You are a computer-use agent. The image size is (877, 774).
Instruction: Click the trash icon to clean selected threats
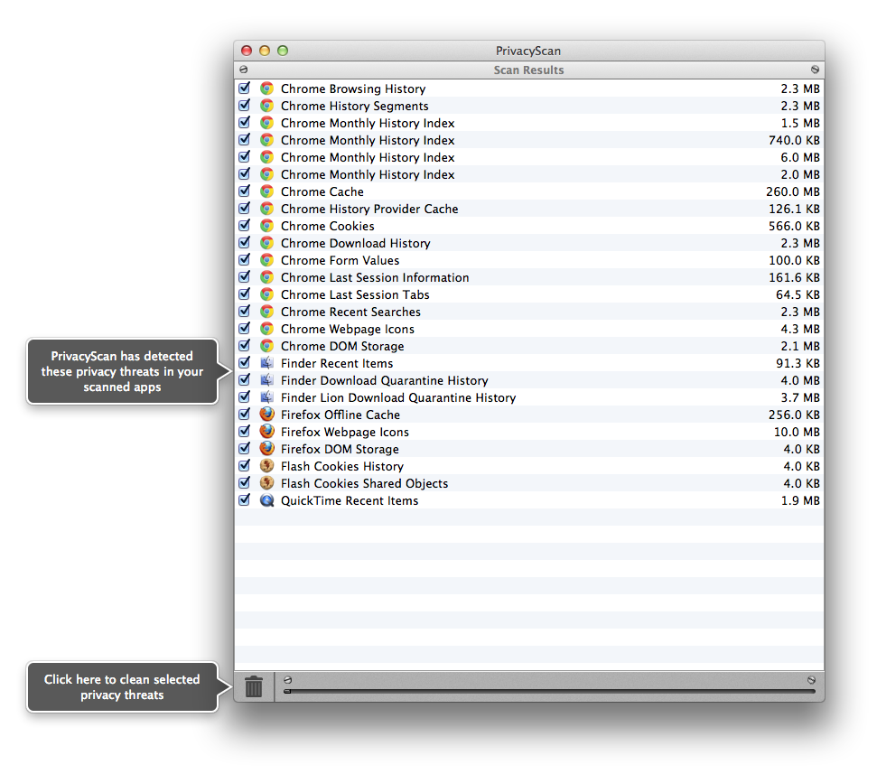tap(254, 686)
